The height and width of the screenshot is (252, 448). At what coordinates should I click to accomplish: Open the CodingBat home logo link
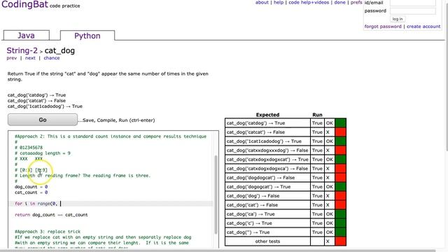point(25,4)
